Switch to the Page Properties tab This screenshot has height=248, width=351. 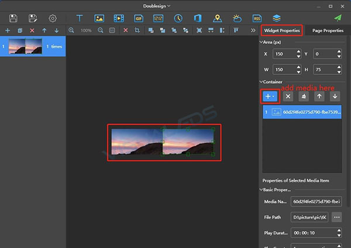pos(328,30)
